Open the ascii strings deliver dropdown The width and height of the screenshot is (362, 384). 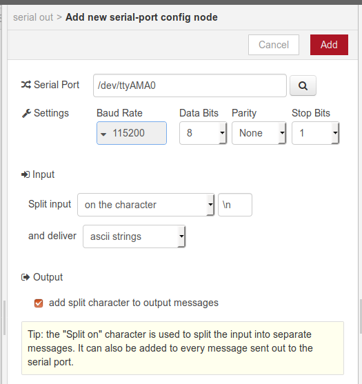(134, 236)
